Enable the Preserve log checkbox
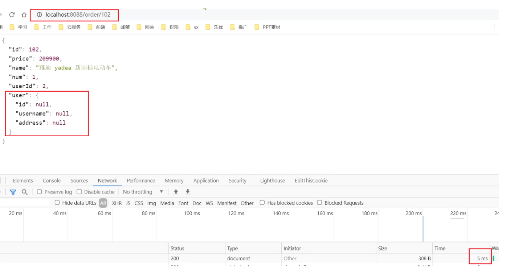The image size is (506, 270). click(40, 192)
